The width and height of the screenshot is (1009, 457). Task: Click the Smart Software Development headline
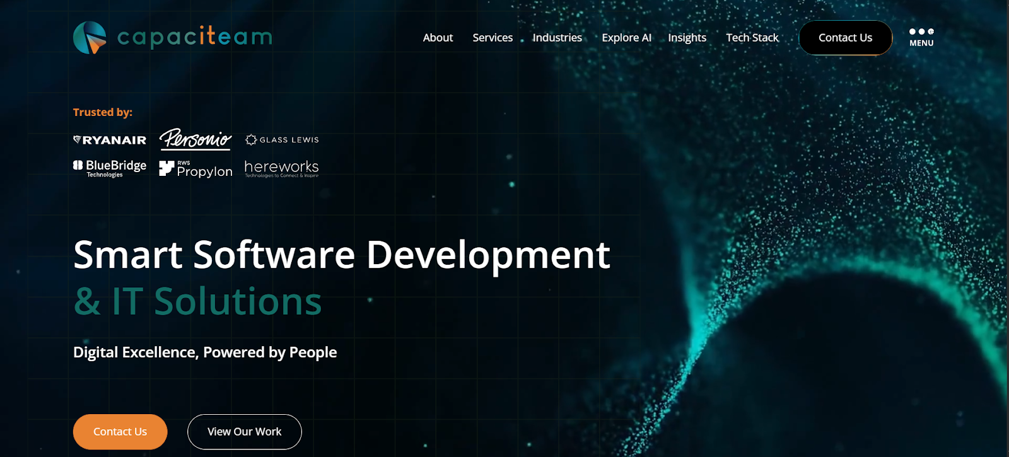[x=341, y=255]
